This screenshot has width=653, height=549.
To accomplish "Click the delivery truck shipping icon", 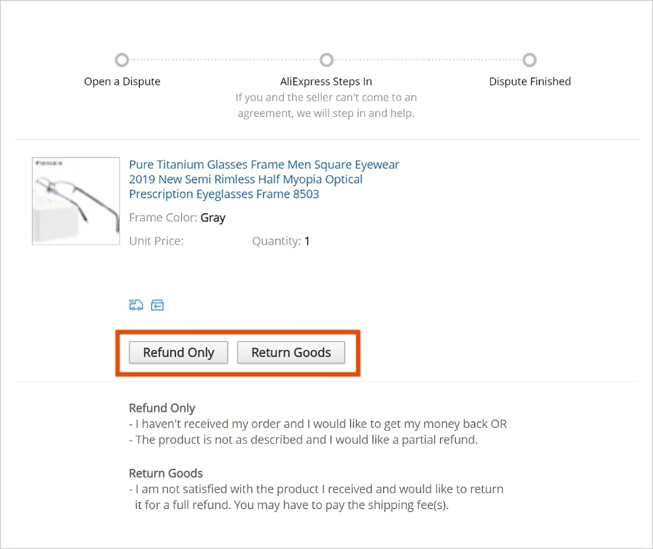I will pyautogui.click(x=136, y=305).
